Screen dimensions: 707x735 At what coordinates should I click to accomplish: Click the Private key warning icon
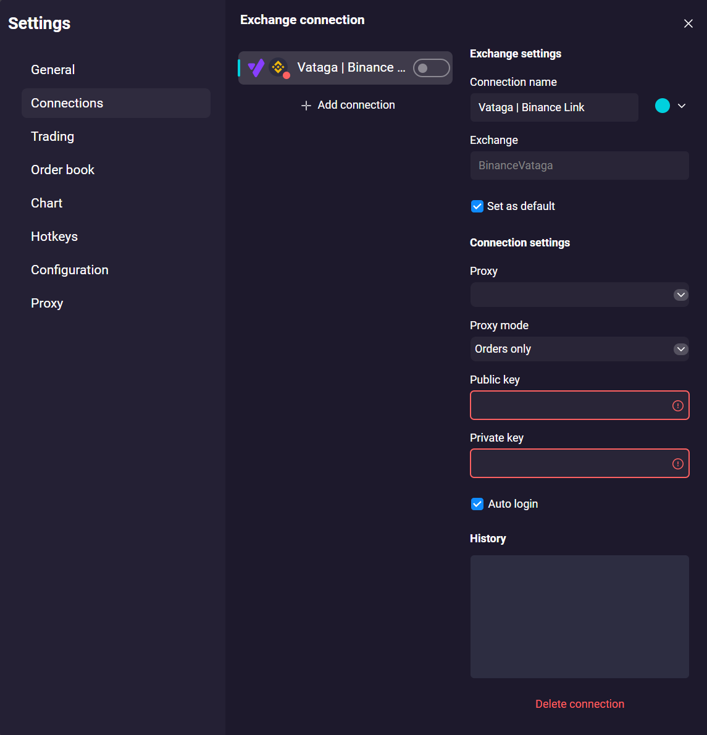pyautogui.click(x=677, y=464)
